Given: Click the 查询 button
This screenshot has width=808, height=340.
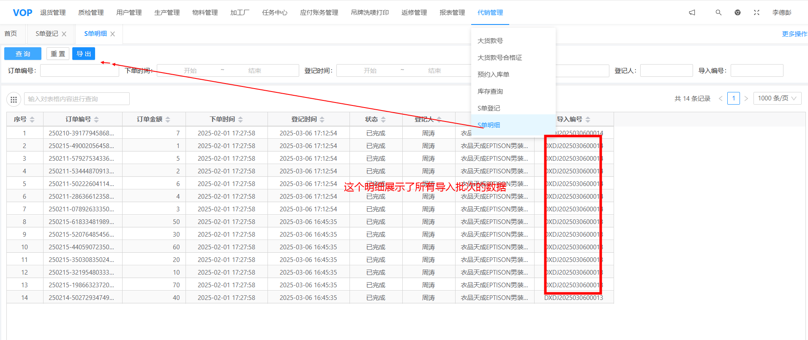Looking at the screenshot, I should 23,54.
